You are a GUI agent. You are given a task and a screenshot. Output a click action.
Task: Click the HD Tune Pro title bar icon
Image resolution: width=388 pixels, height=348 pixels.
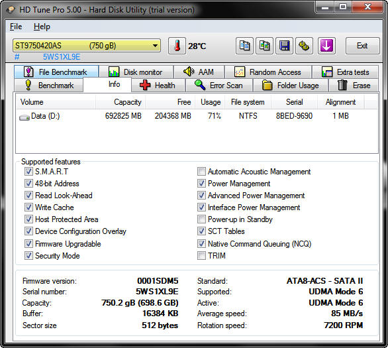point(11,10)
